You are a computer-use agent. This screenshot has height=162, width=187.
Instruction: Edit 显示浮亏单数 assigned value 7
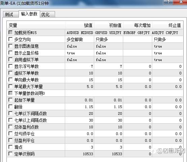click(x=80, y=66)
